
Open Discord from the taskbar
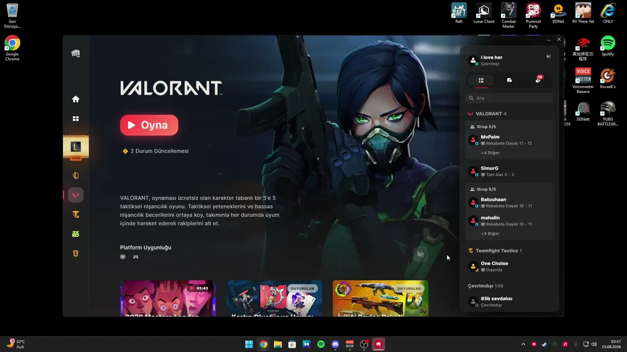(336, 344)
